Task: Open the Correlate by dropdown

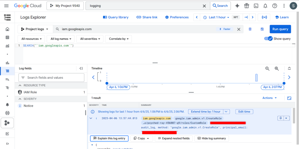Action: (119, 39)
